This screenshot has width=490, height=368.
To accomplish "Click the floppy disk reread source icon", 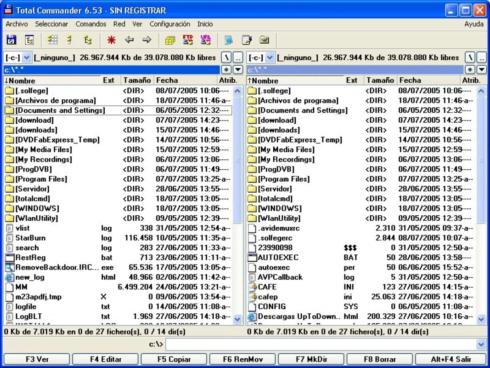I will click(x=11, y=40).
